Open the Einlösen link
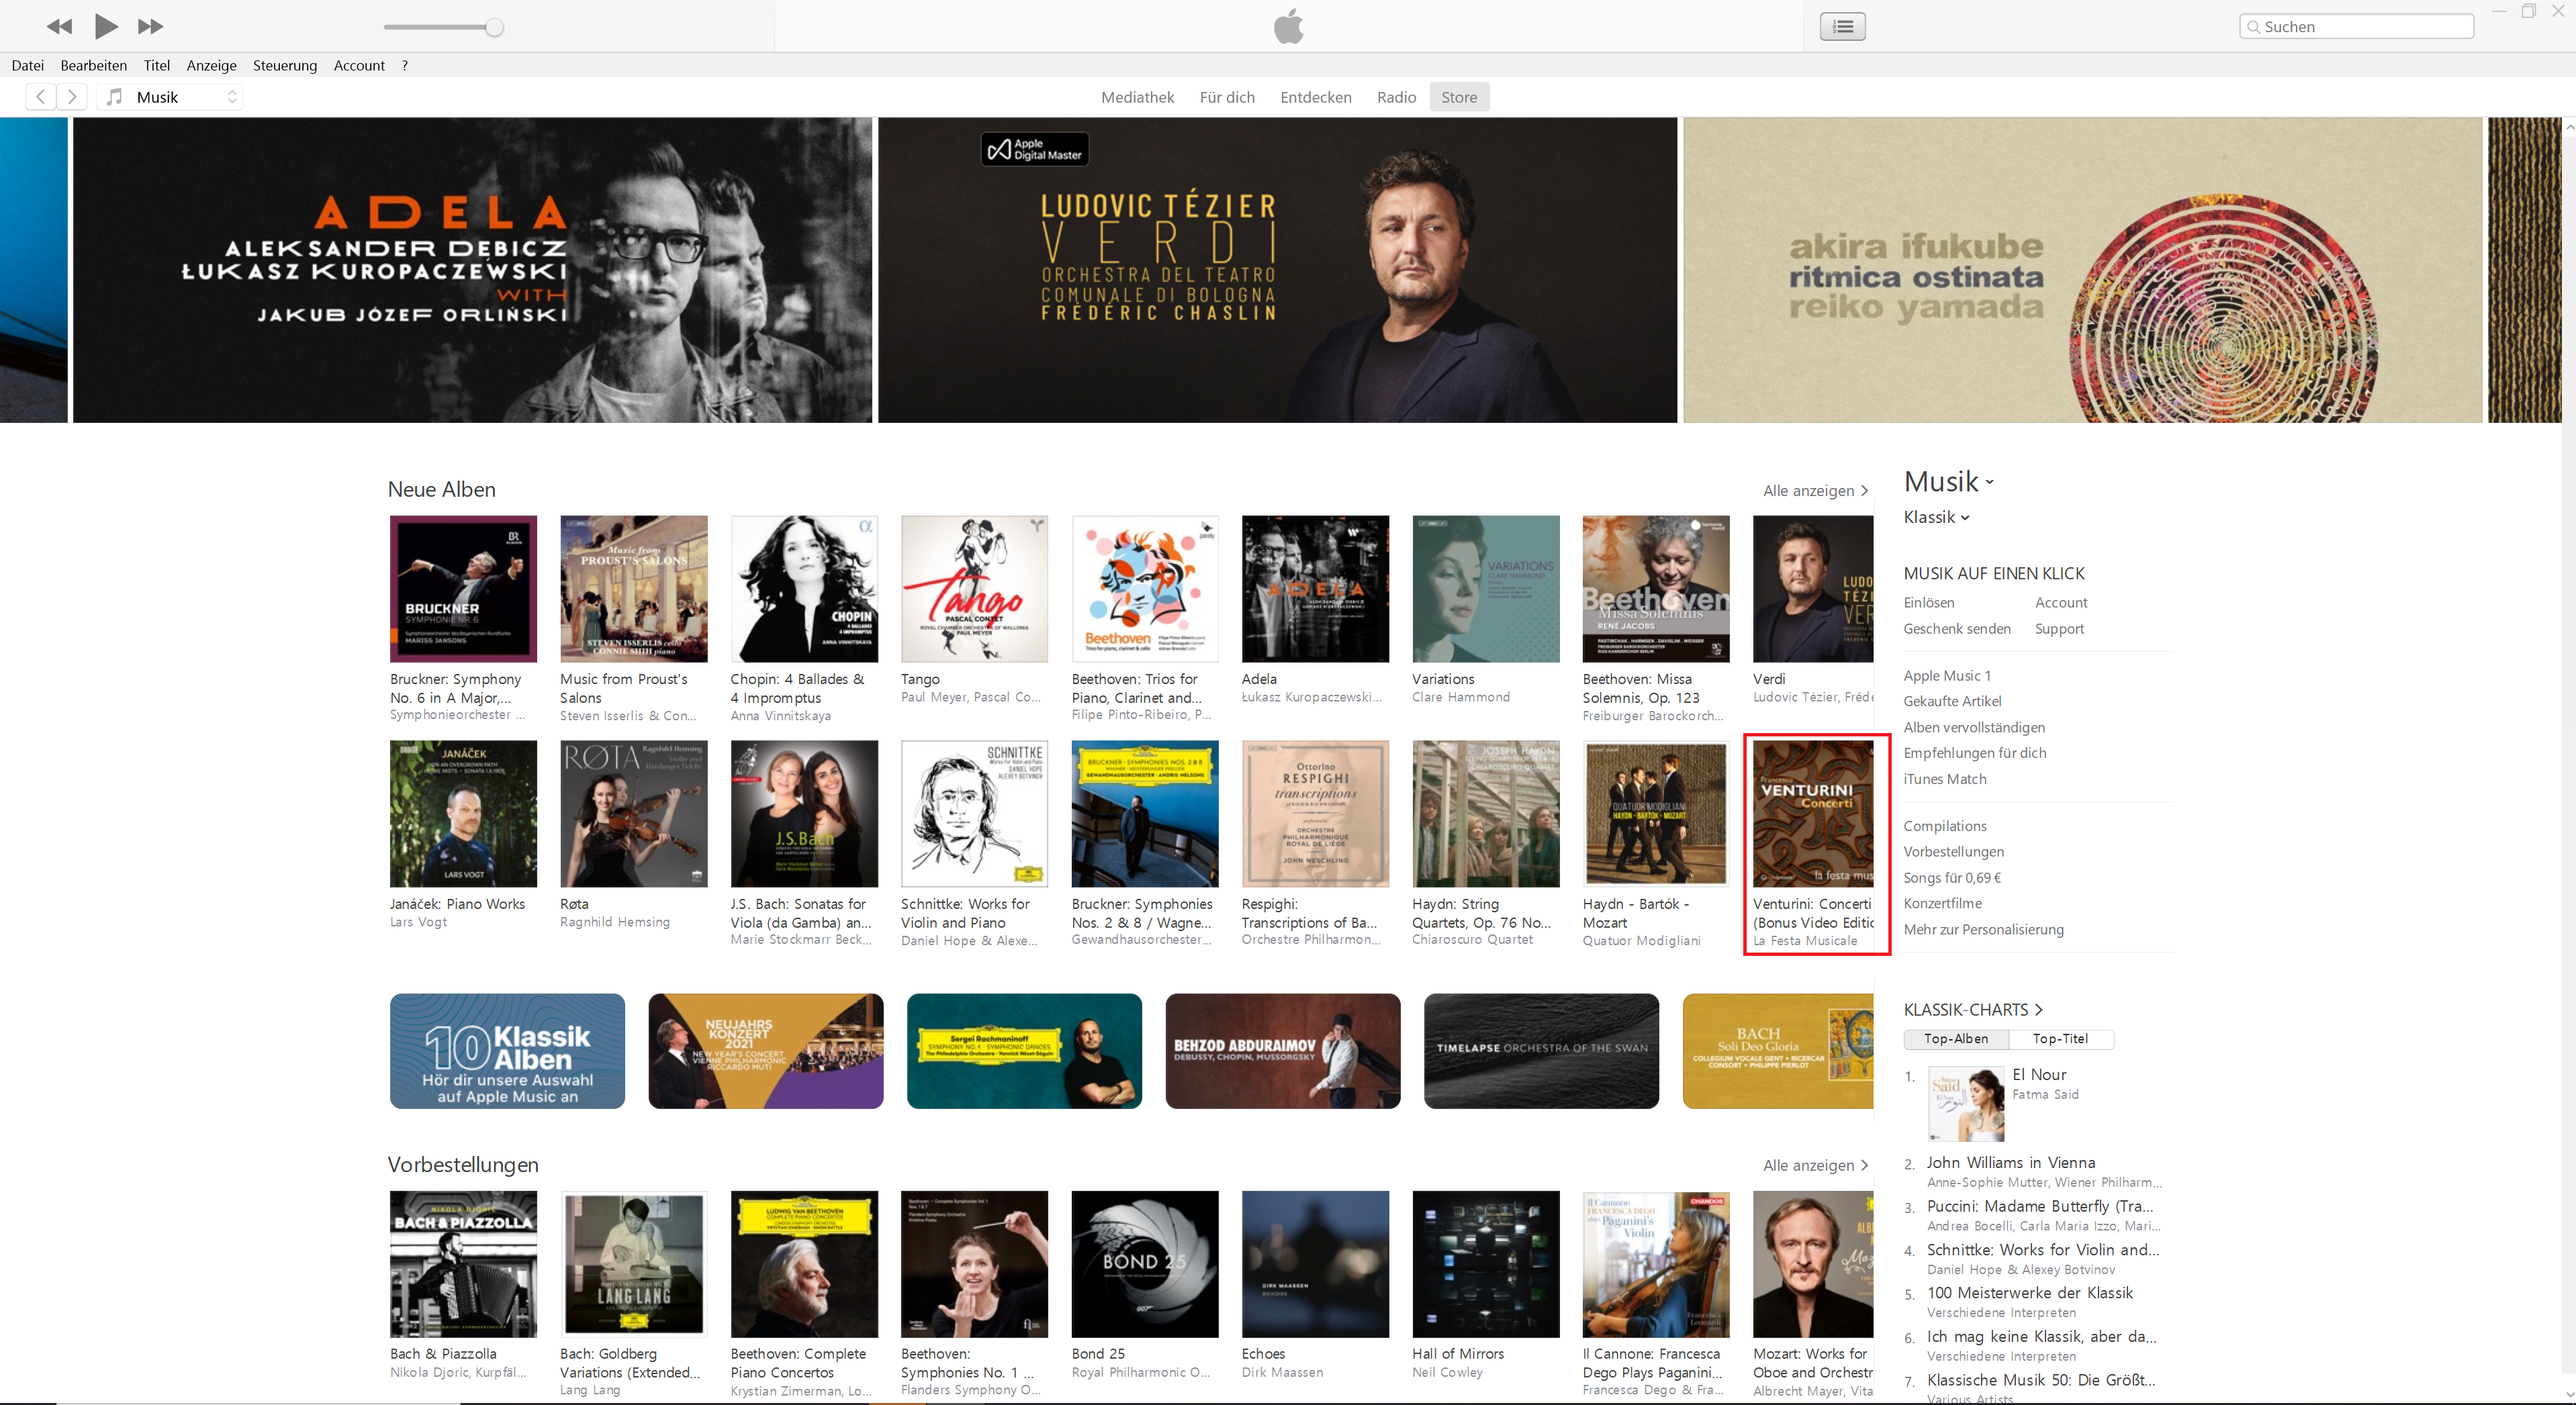 [x=1928, y=603]
